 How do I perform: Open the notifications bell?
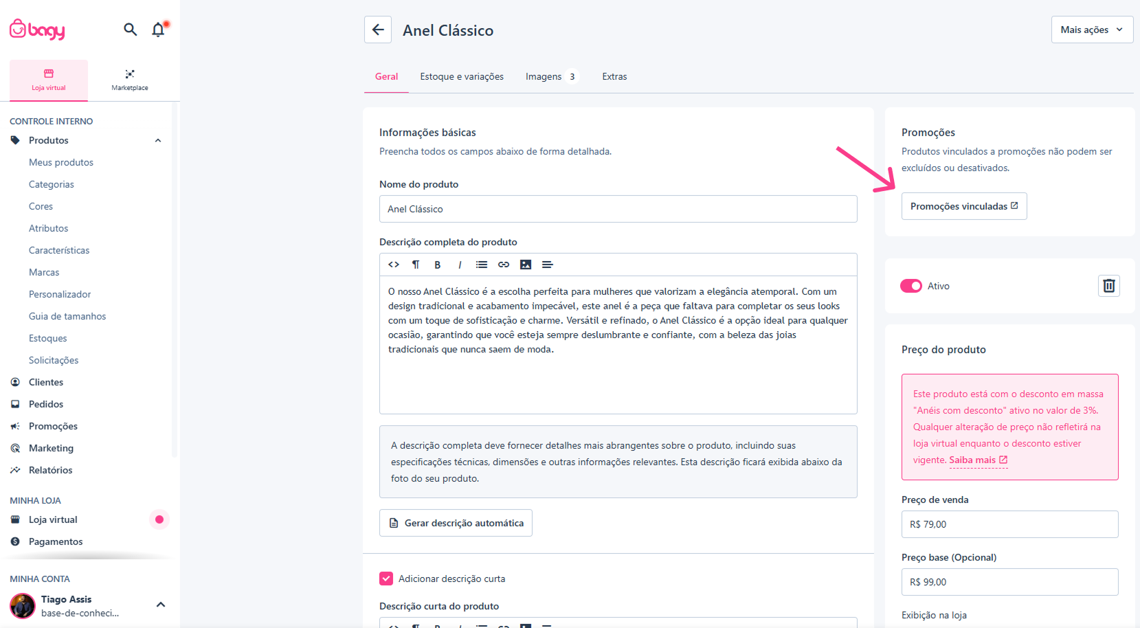159,30
